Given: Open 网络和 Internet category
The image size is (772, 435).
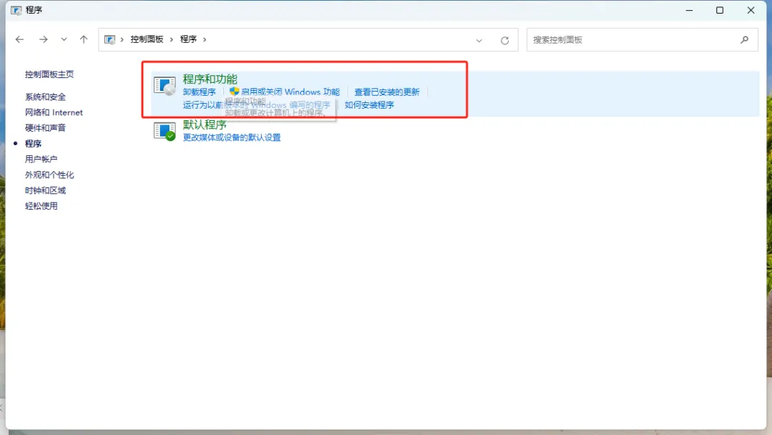Looking at the screenshot, I should tap(54, 112).
